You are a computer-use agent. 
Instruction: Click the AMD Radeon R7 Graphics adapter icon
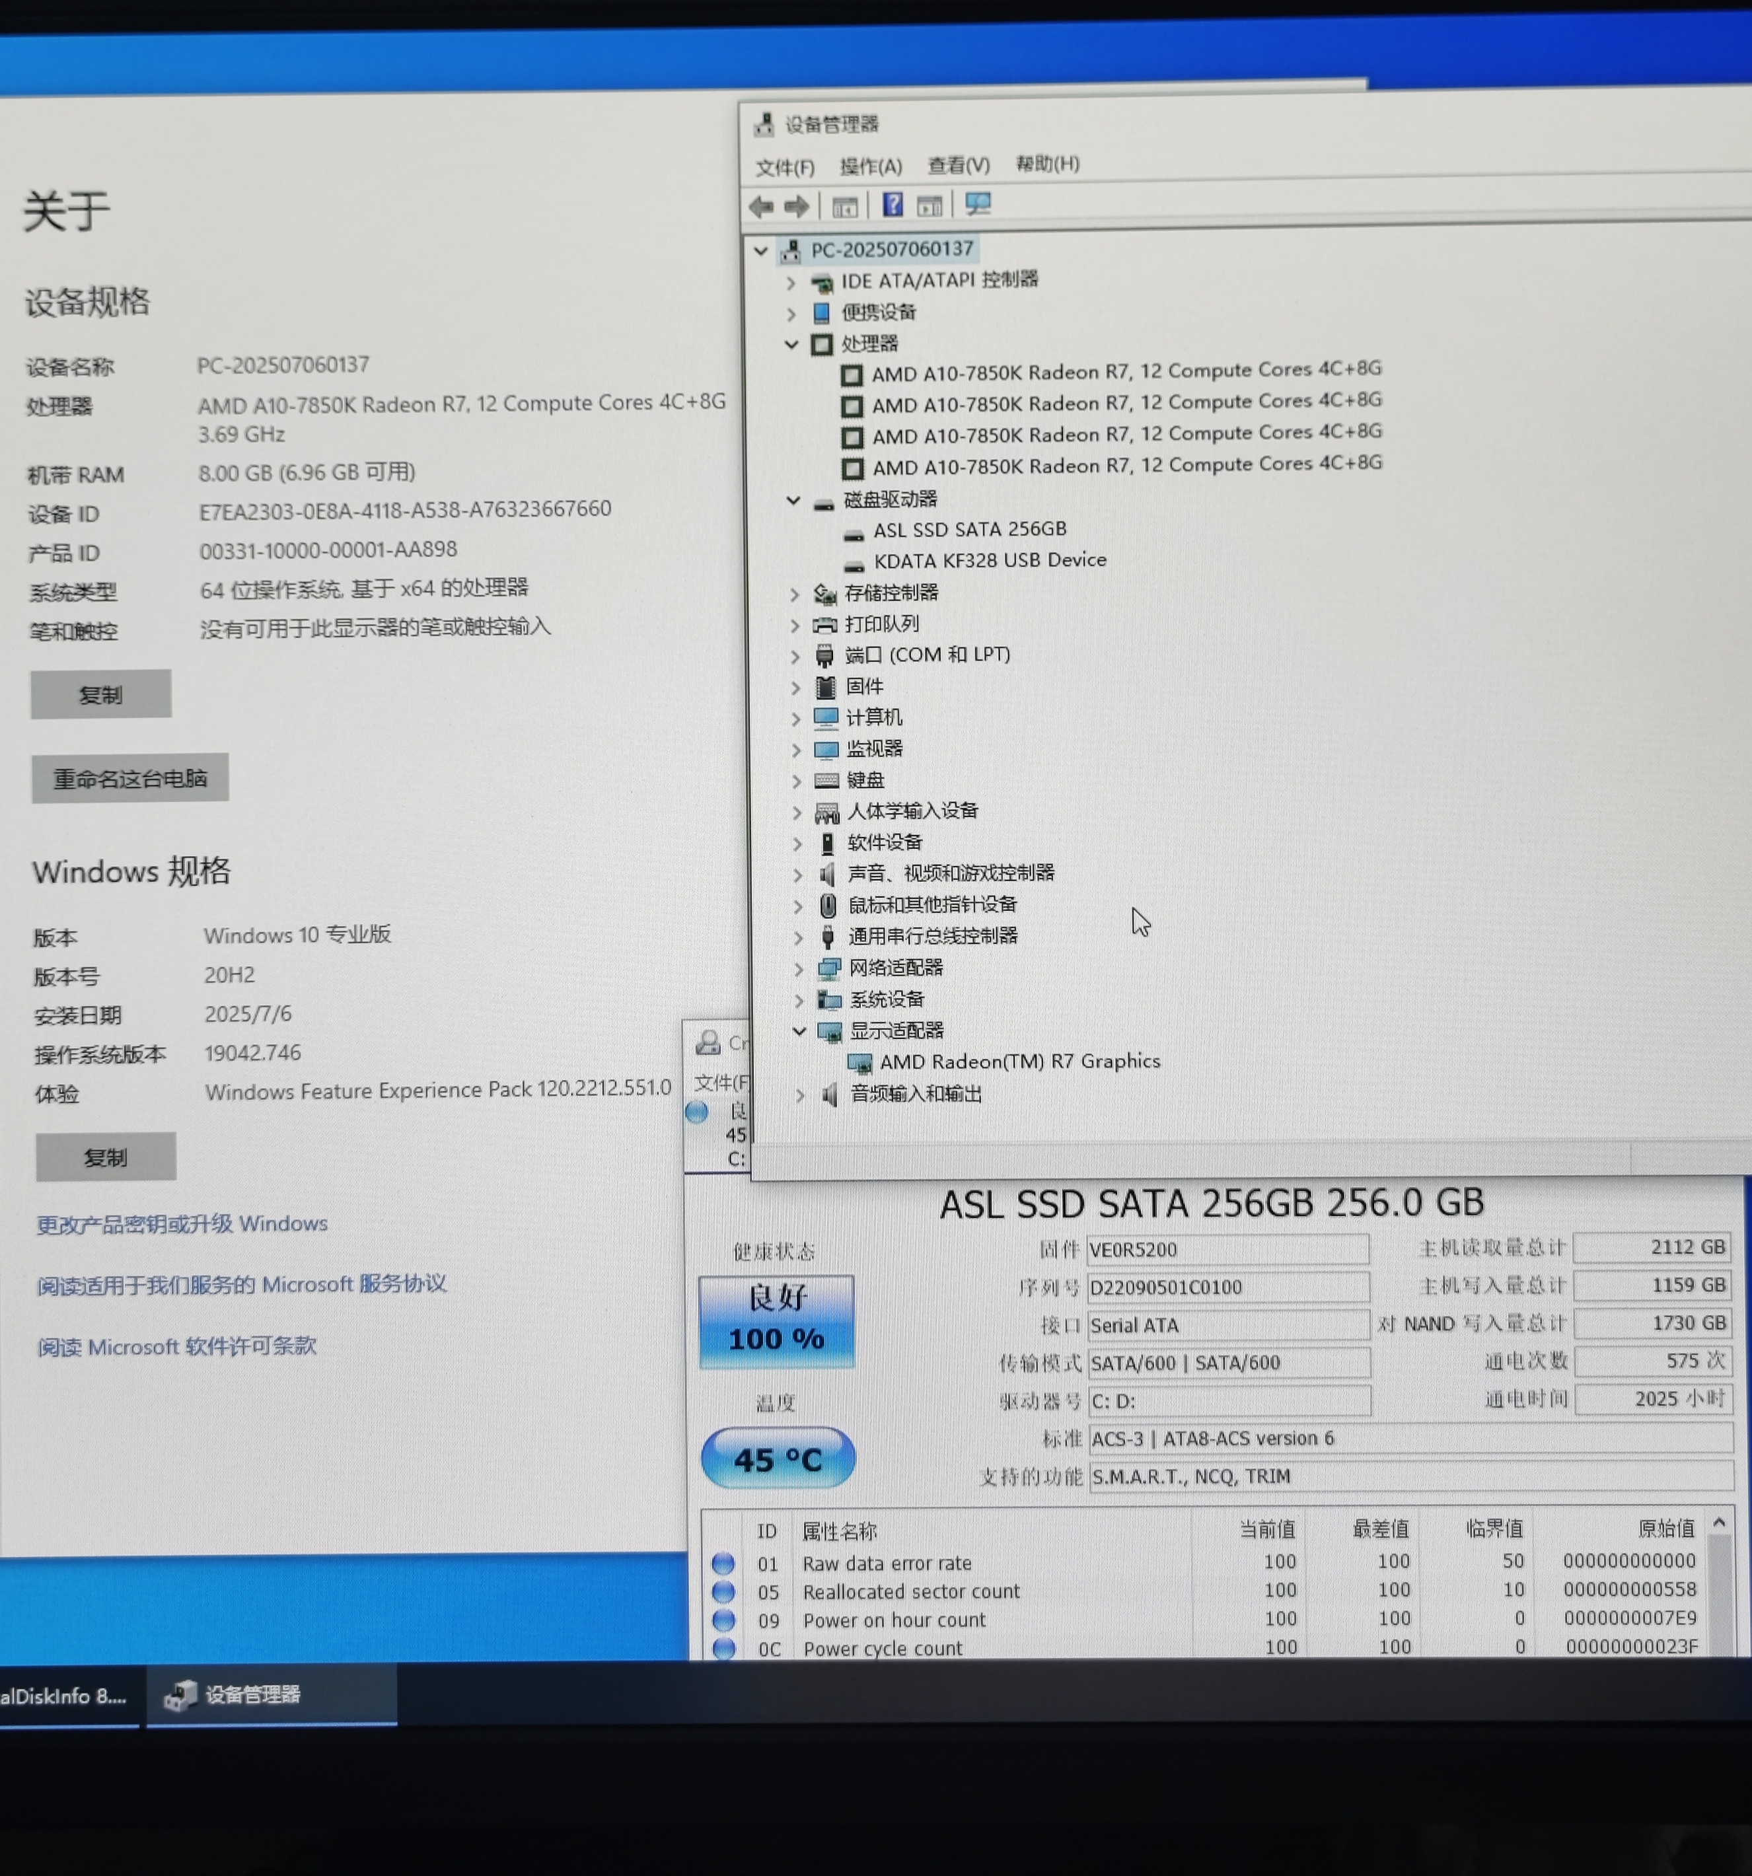[x=859, y=1064]
